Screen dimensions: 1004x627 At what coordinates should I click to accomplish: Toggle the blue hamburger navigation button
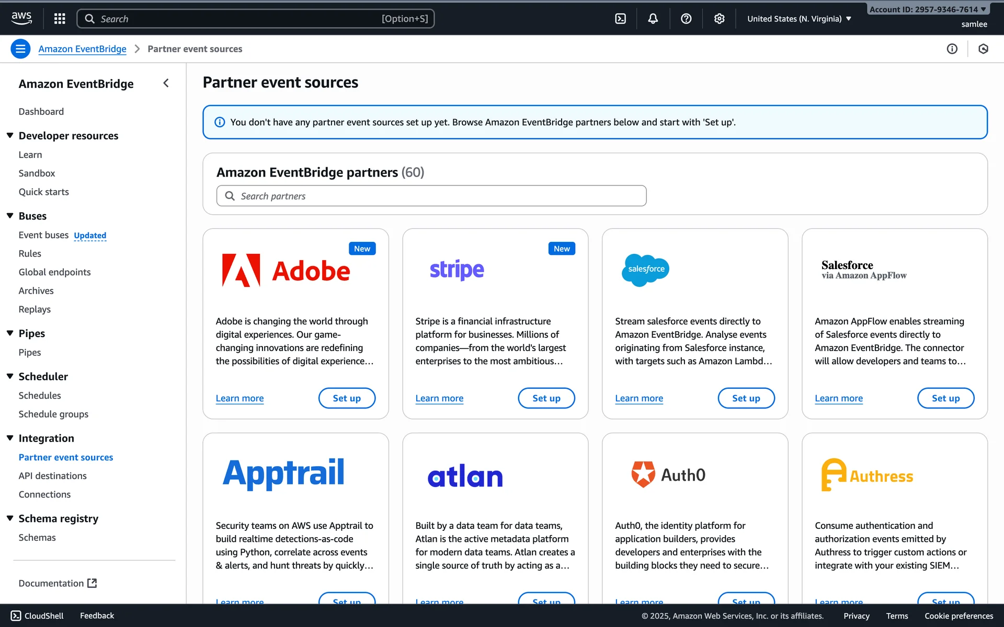coord(20,49)
